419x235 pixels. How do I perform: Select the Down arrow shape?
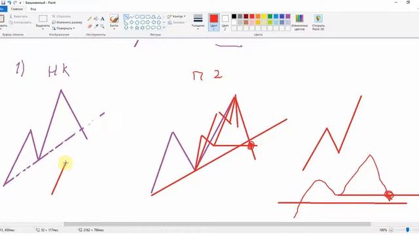[x=126, y=27]
